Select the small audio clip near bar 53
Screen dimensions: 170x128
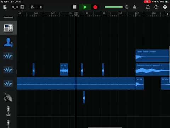pos(103,69)
